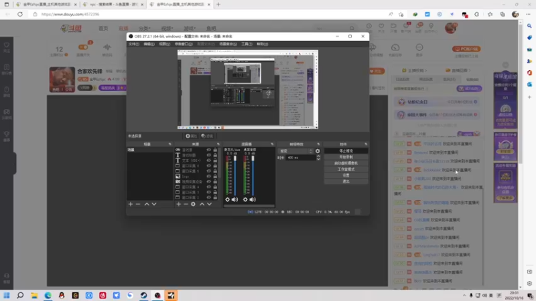
Task: Open transition properties gear next to 渐变
Action: [x=318, y=151]
